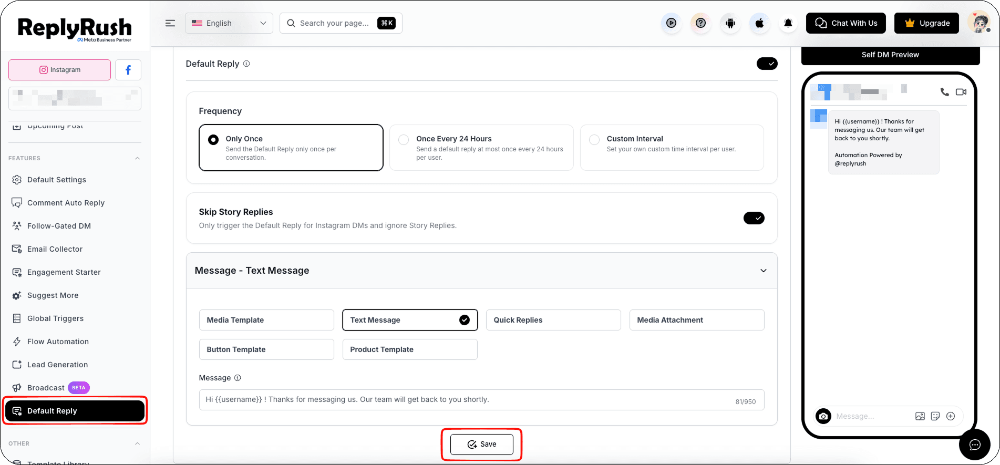Open Default Settings in sidebar
This screenshot has width=1000, height=465.
[x=75, y=180]
